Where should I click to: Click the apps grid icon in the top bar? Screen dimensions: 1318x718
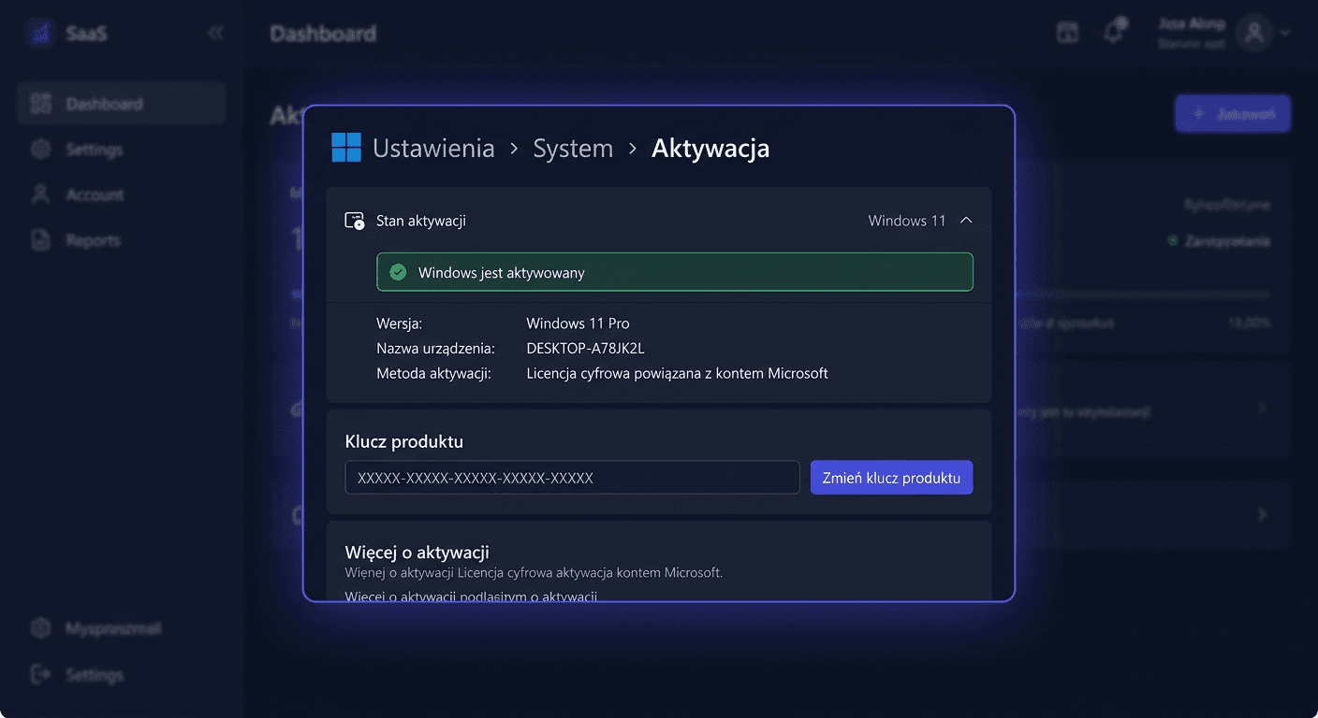[x=1067, y=31]
